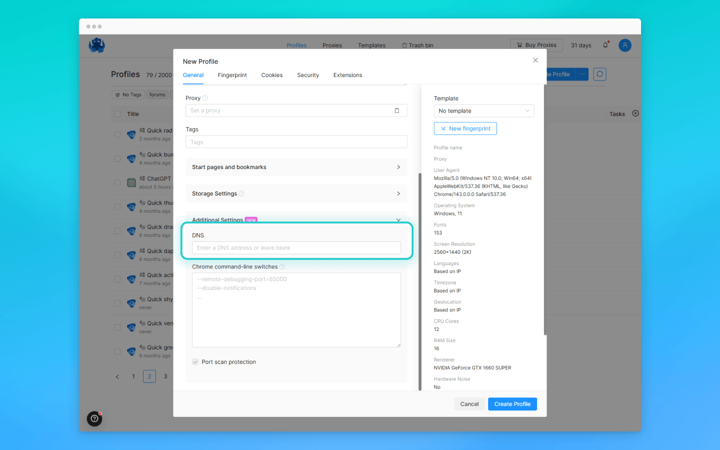Select the Quick shy row checkbox
Image resolution: width=720 pixels, height=450 pixels.
click(x=117, y=303)
